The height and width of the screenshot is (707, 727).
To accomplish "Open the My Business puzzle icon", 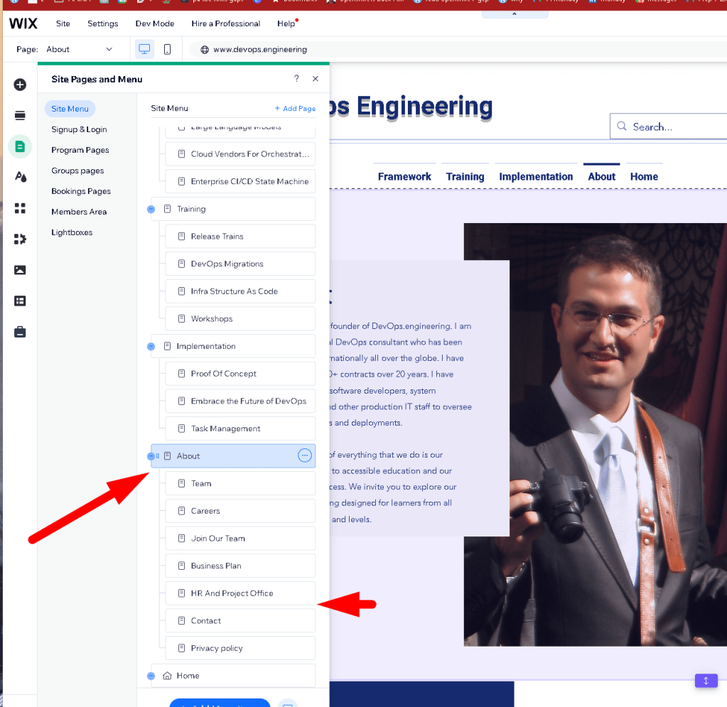I will [x=20, y=239].
